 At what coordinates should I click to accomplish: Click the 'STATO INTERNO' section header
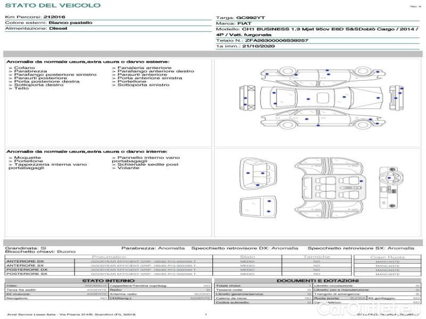[x=108, y=281]
